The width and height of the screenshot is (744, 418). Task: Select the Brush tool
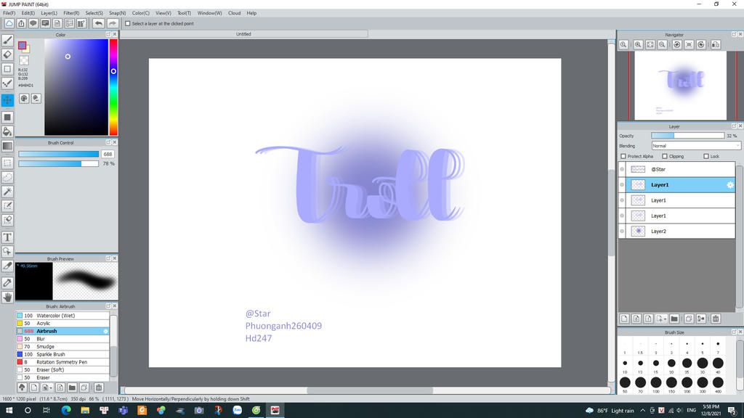(x=7, y=41)
